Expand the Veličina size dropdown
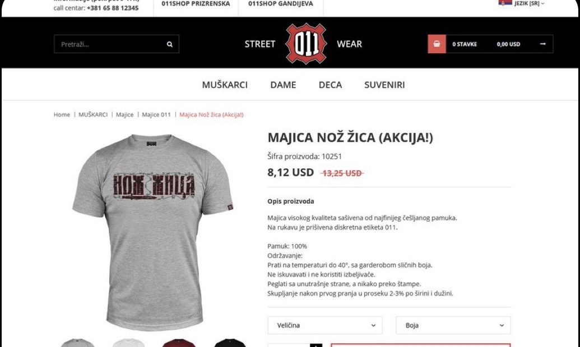 coord(325,325)
